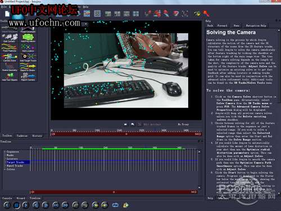Expand the Sequences tree item in timeline
This screenshot has height=211, width=281.
(4, 152)
